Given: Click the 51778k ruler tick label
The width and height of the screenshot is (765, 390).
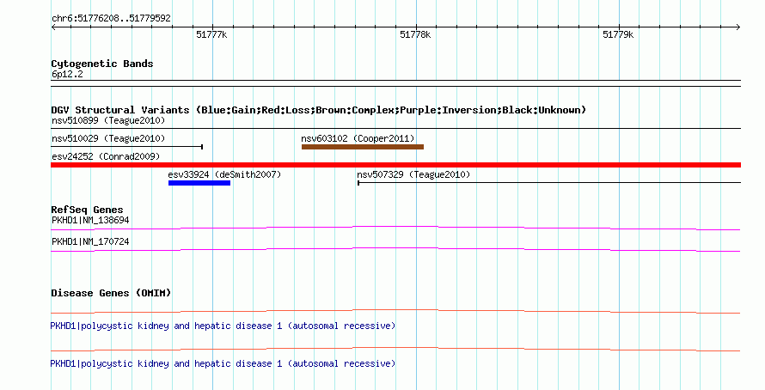Looking at the screenshot, I should 415,34.
